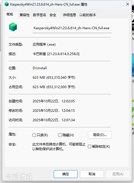The image size is (134, 183).
Task: Click the Kaspersky package icon in title bar
Action: pos(7,4)
